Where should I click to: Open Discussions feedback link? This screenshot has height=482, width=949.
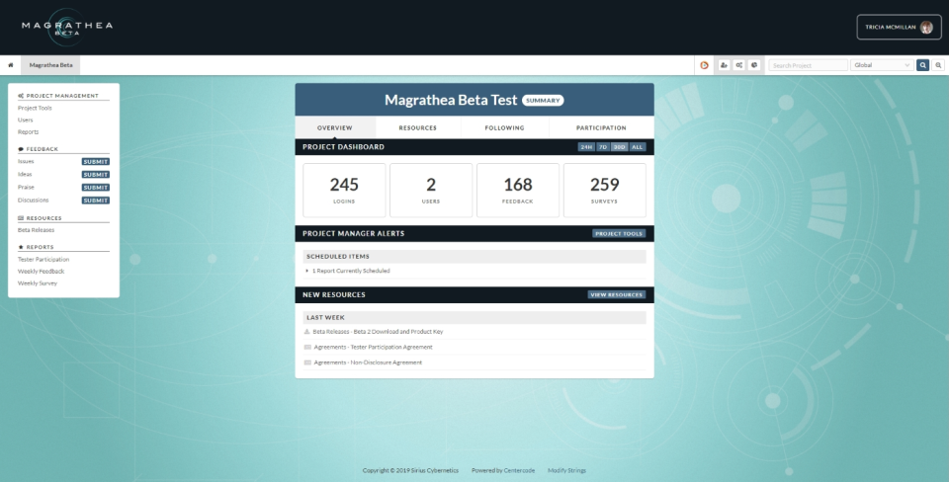[34, 201]
